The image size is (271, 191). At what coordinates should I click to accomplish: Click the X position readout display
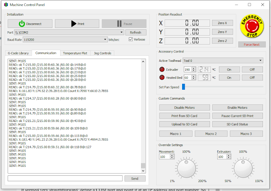click(187, 23)
